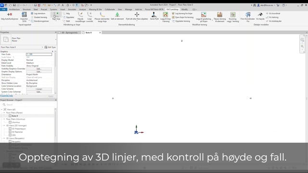Click the Save icon in quick access toolbar
This screenshot has height=173, width=308.
tap(14, 5)
